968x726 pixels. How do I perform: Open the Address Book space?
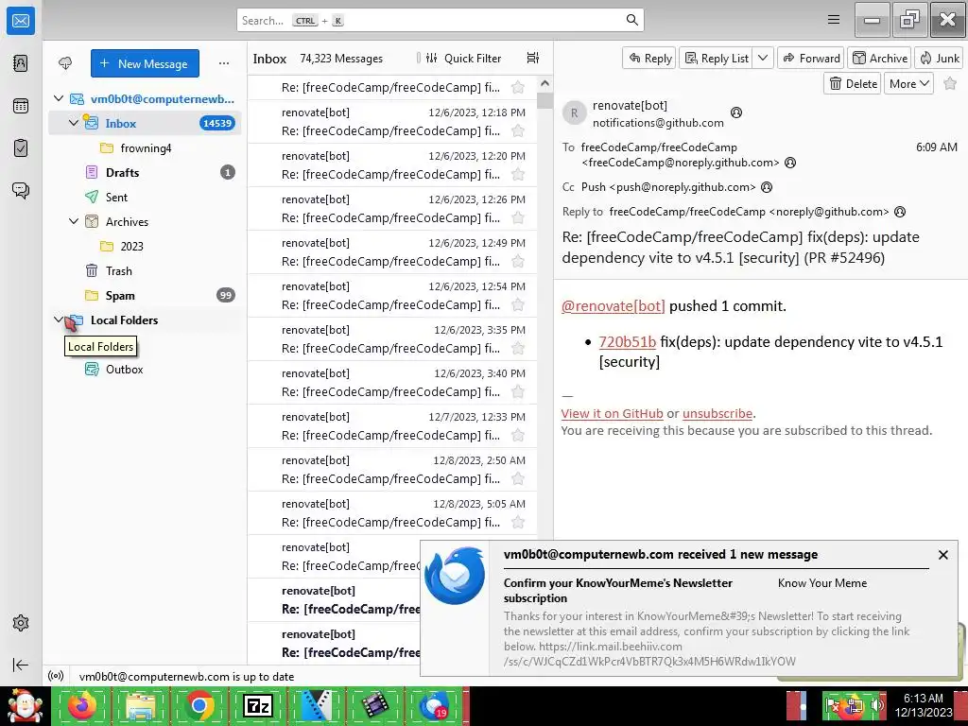(x=21, y=63)
